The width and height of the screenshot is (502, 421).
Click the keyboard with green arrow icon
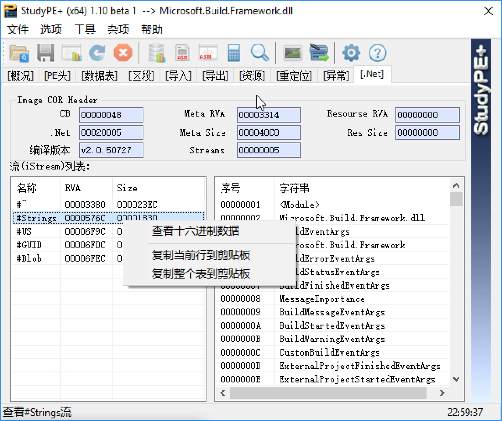click(319, 53)
